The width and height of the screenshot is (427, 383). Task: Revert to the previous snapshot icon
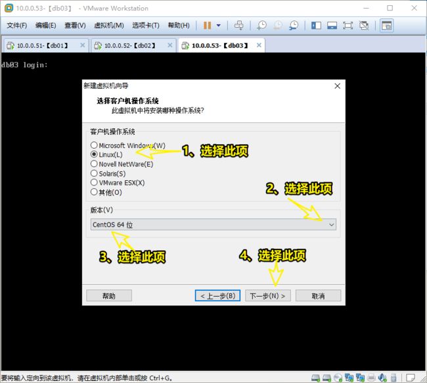pos(278,26)
